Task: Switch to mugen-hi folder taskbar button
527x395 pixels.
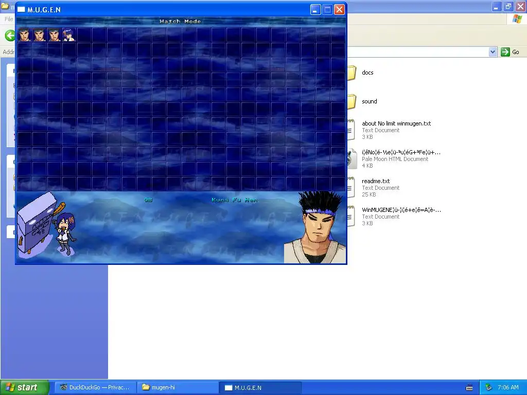Action: pos(178,387)
